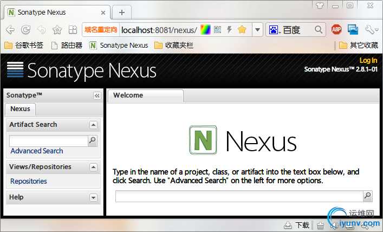Click the undo closed tab icon

(x=42, y=30)
